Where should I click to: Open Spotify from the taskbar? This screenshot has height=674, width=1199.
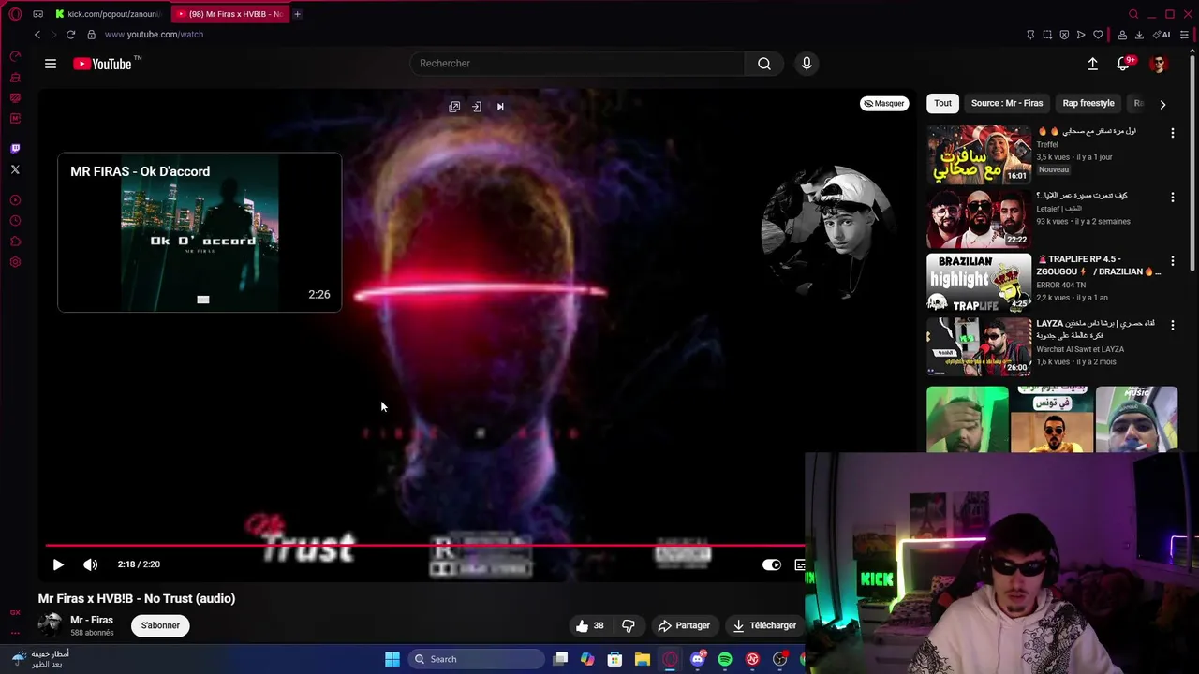tap(725, 659)
